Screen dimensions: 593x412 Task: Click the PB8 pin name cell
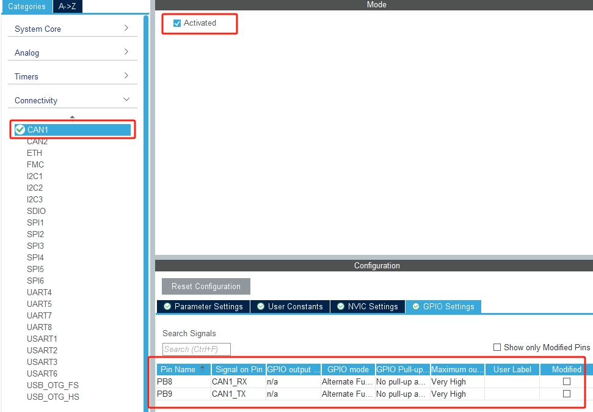click(x=184, y=381)
